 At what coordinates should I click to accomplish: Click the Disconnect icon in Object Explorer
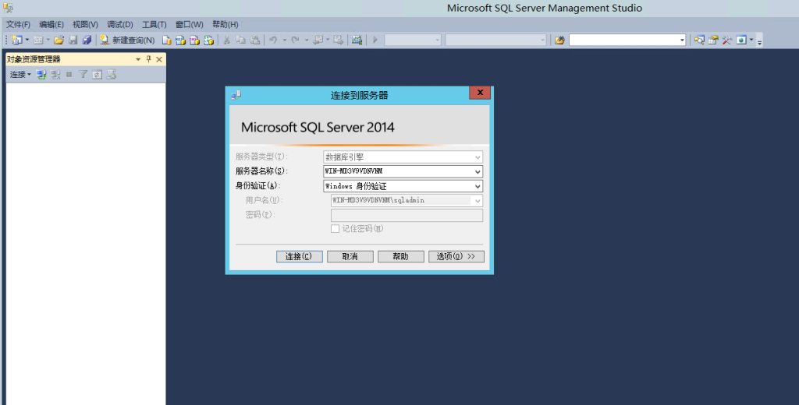55,74
